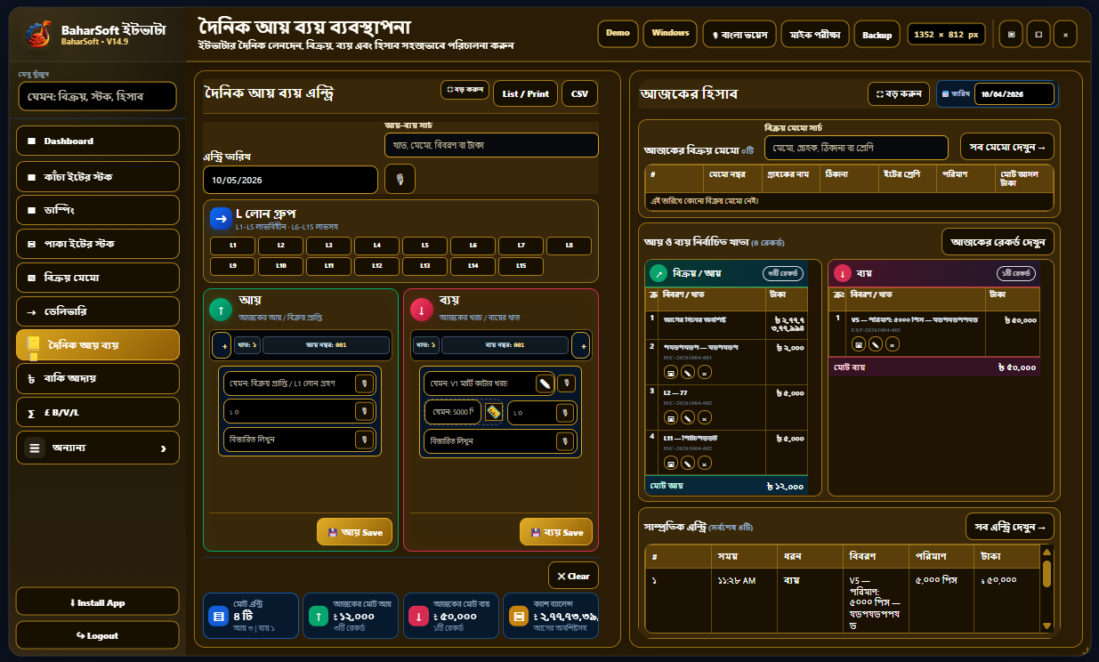Click the print icon for expense EXP-20261004-001

(859, 343)
